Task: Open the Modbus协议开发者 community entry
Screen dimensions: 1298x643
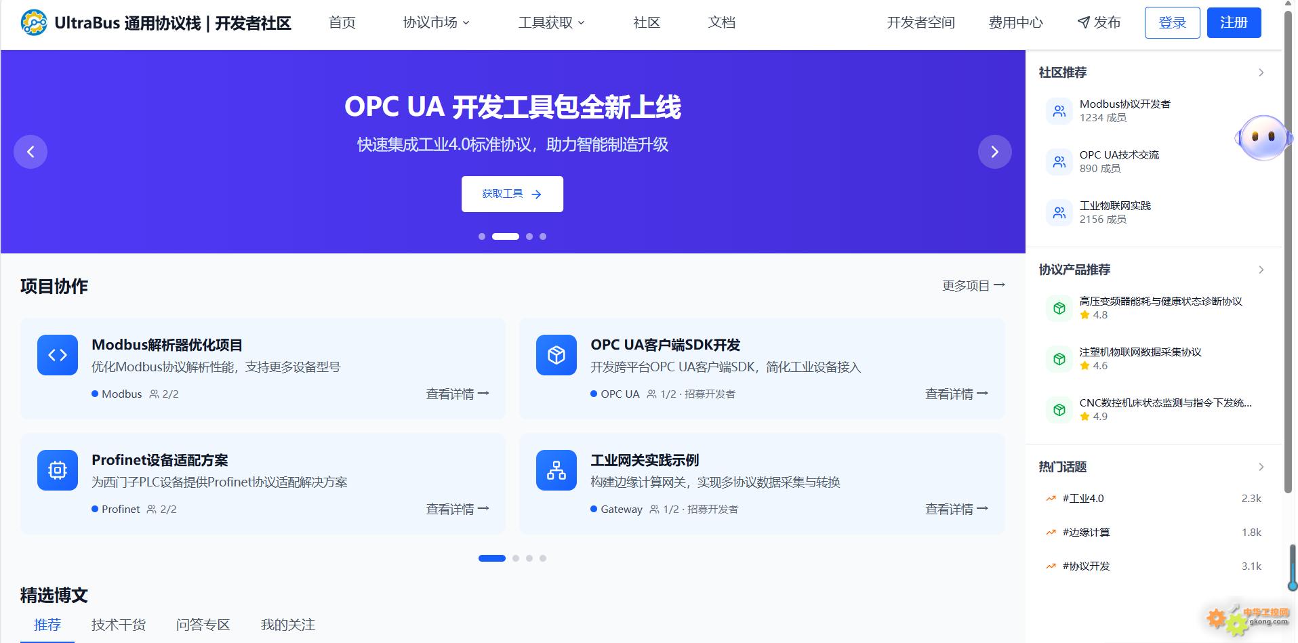Action: click(1154, 111)
